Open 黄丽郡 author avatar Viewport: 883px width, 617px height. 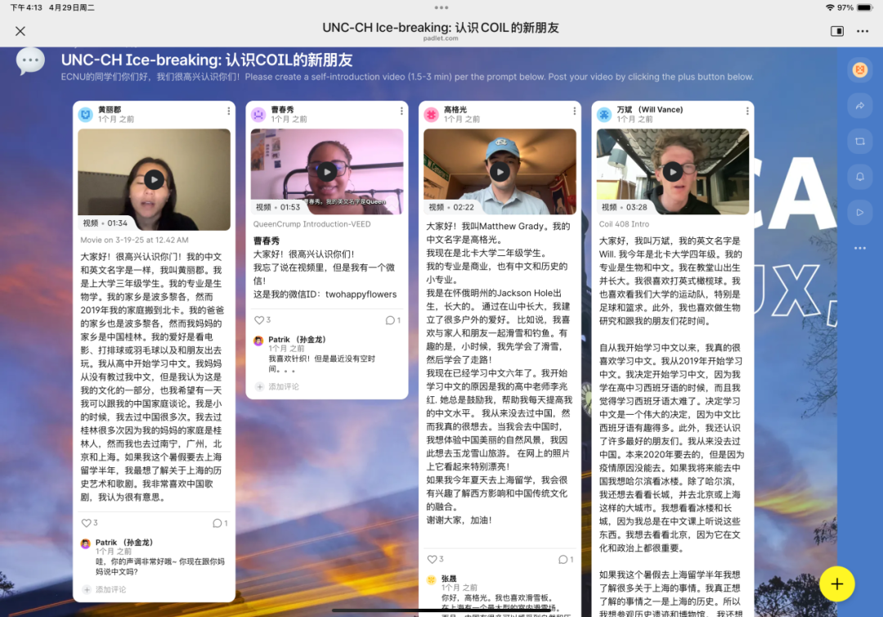point(86,115)
